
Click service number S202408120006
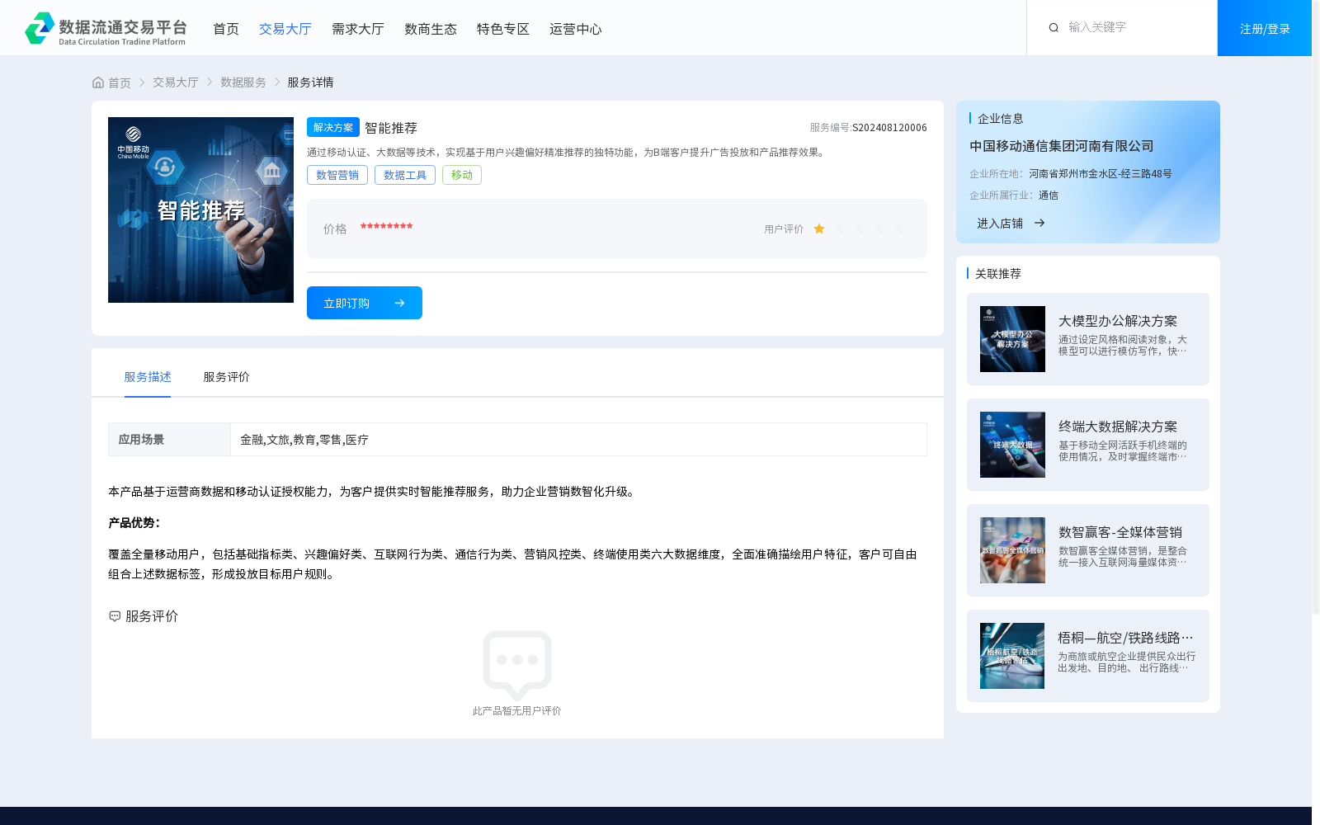tap(889, 128)
